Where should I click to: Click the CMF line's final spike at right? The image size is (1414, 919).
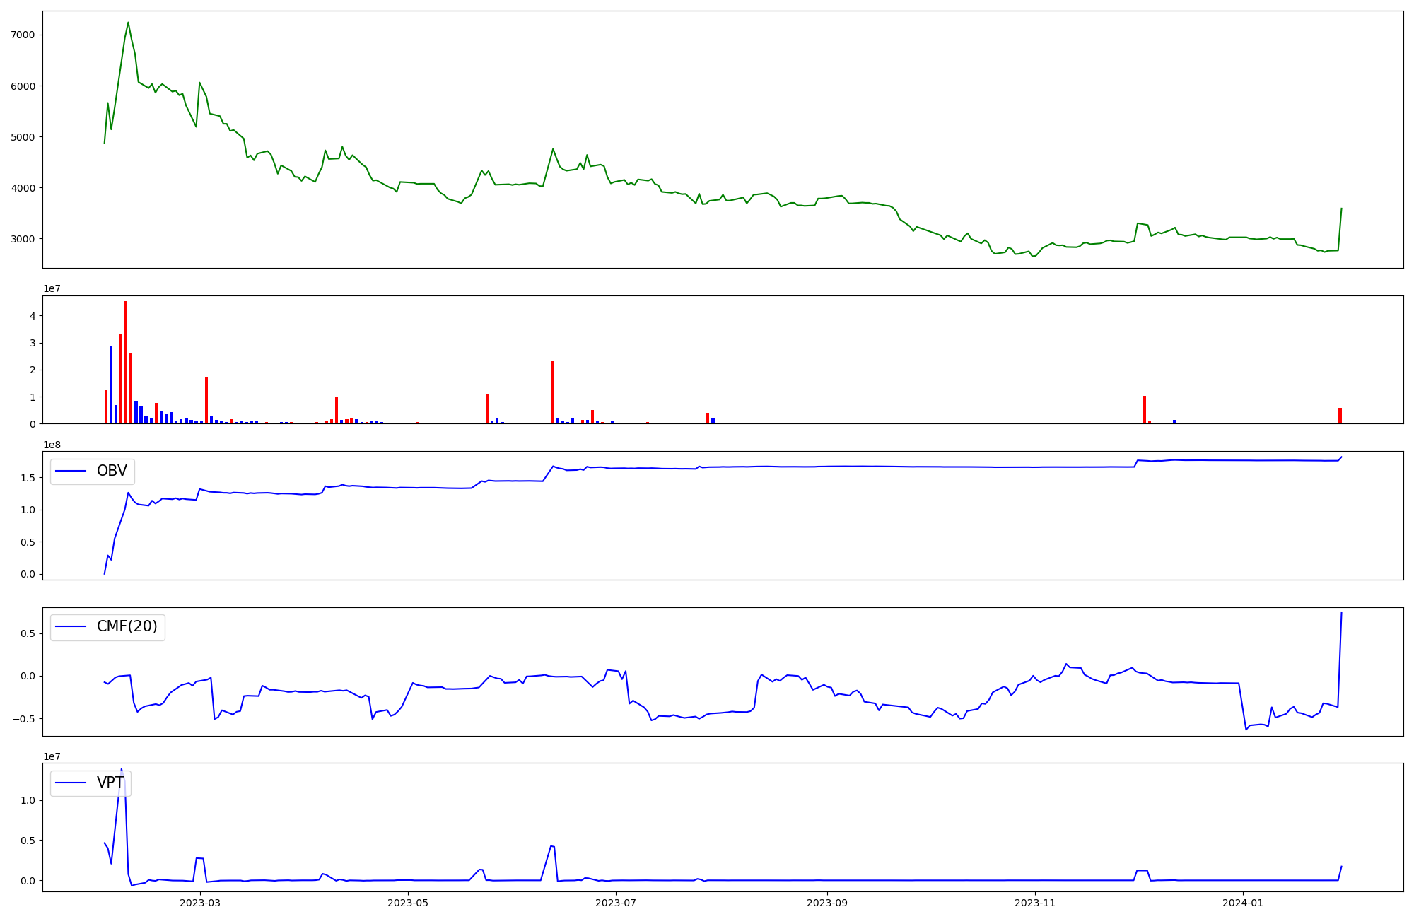click(x=1341, y=614)
